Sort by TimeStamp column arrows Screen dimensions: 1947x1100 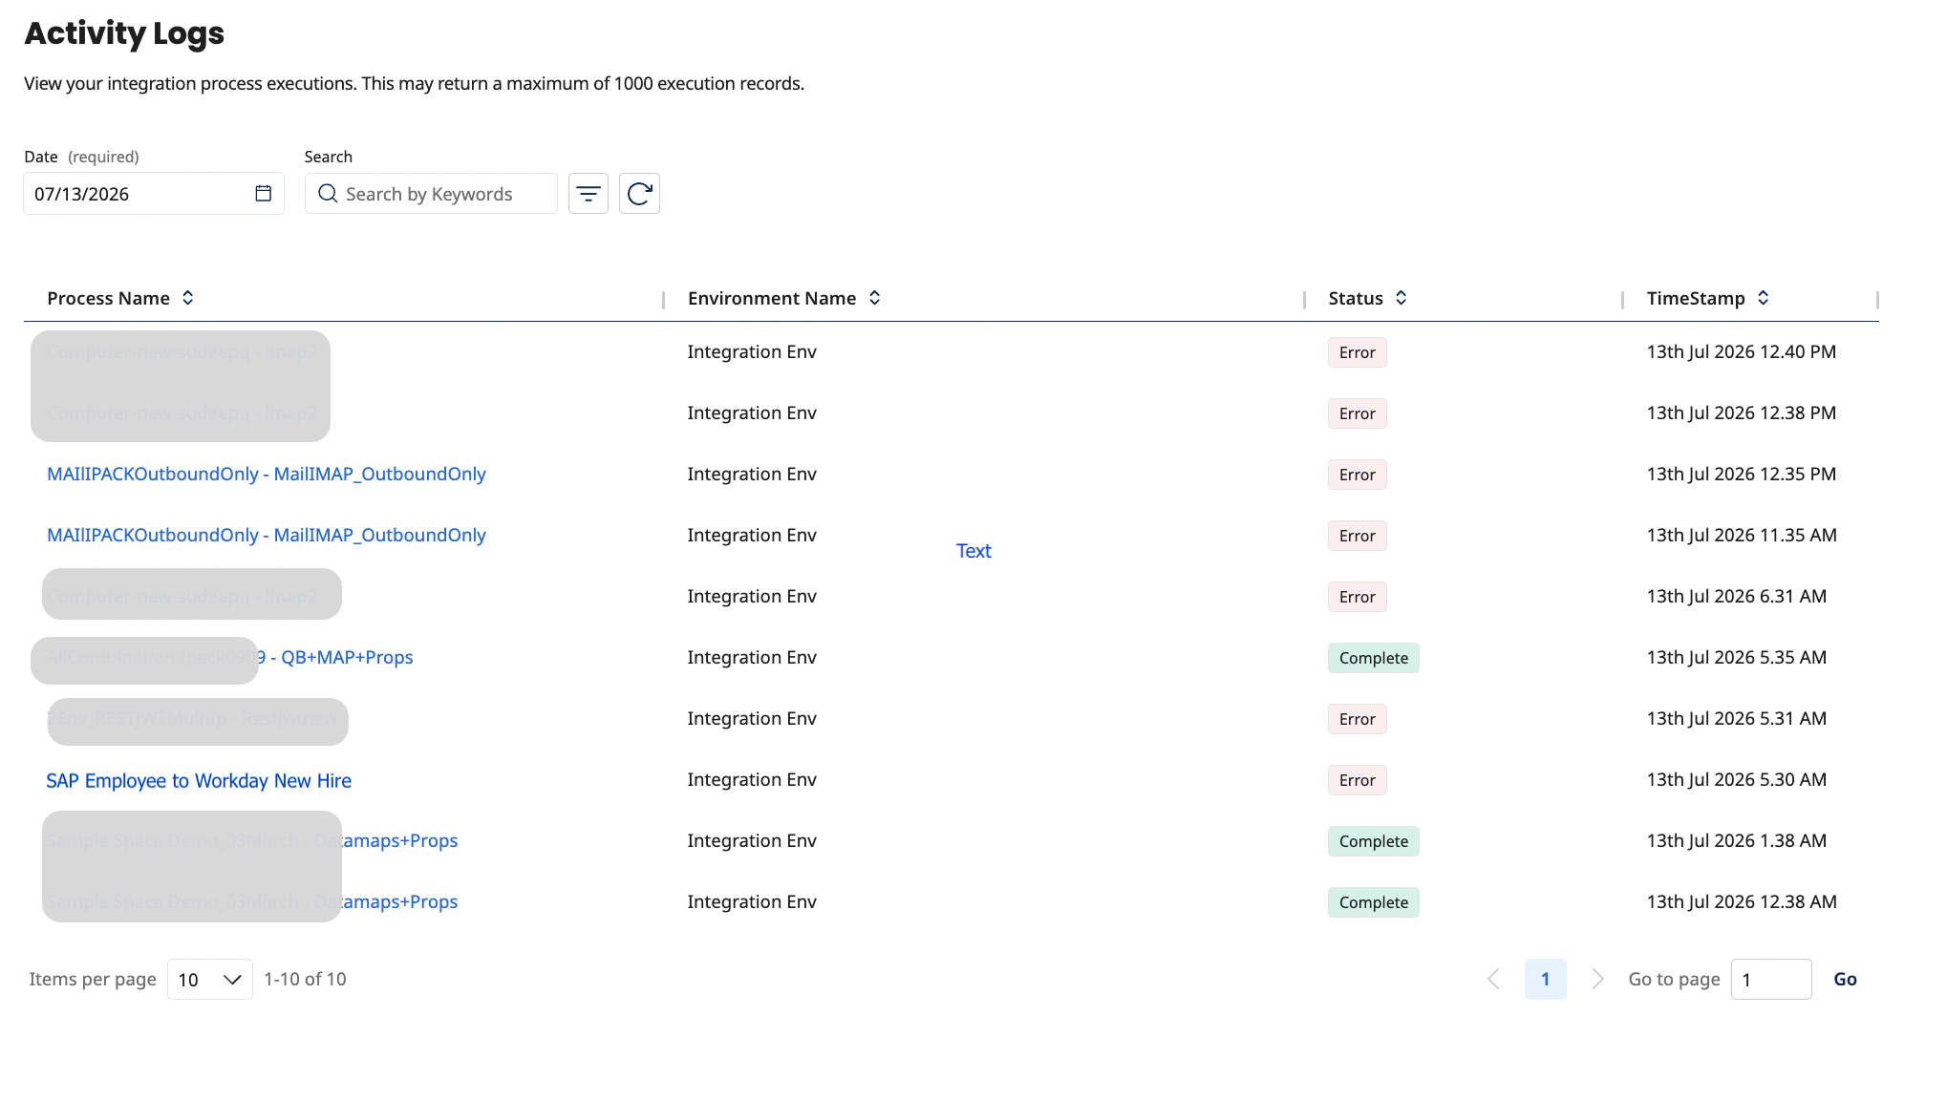(1763, 298)
